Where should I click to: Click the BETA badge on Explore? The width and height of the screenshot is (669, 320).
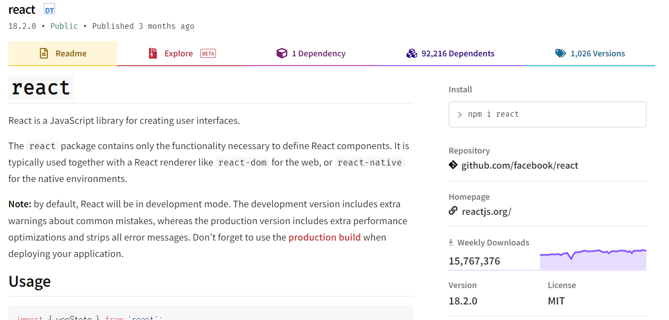[208, 54]
